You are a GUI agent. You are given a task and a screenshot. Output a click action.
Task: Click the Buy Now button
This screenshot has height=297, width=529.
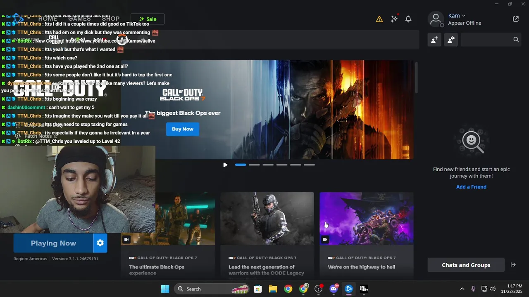[182, 129]
